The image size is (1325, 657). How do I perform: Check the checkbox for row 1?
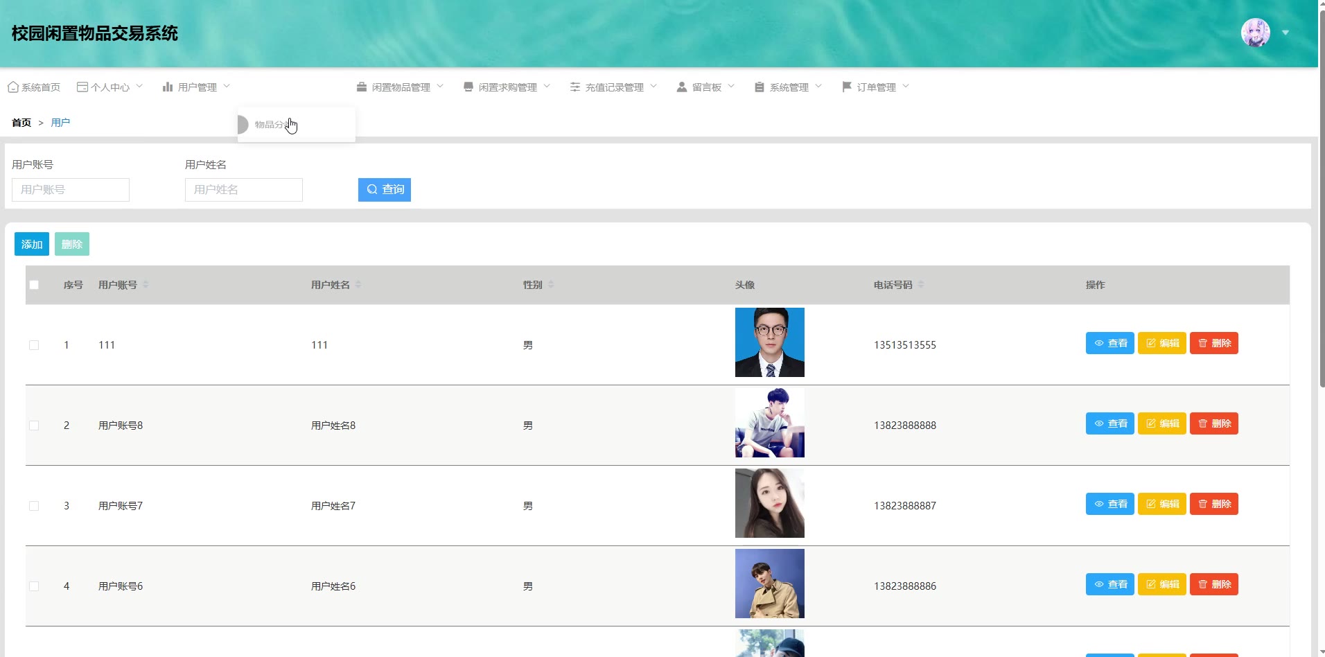click(34, 345)
